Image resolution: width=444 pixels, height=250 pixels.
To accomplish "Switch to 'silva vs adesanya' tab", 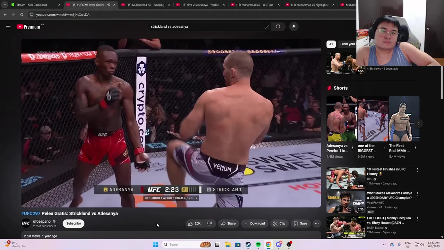I will click(x=200, y=5).
